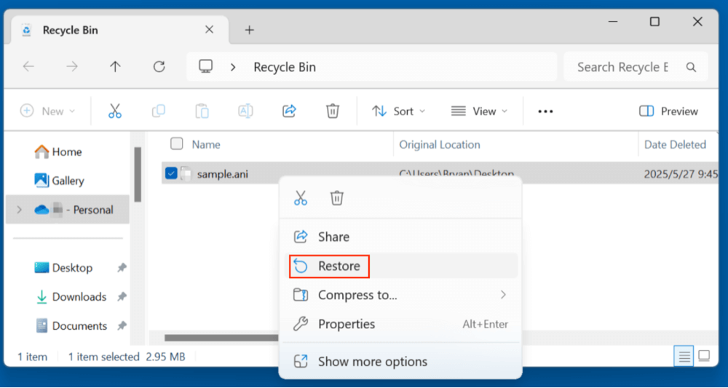728x388 pixels.
Task: Click the Share icon in the toolbar
Action: coord(289,111)
